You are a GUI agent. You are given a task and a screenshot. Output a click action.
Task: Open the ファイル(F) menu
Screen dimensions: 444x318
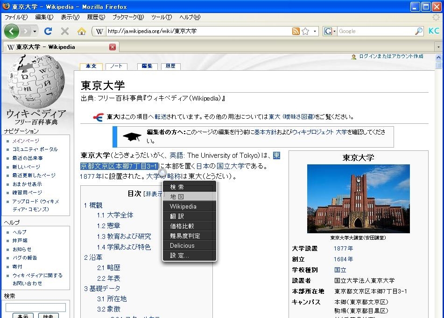tap(16, 17)
